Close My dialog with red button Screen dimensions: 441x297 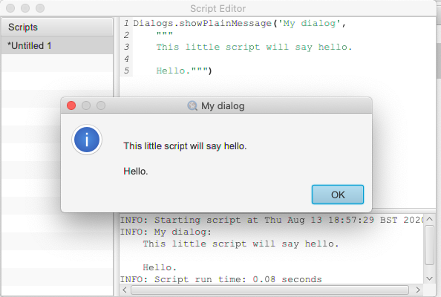[71, 105]
